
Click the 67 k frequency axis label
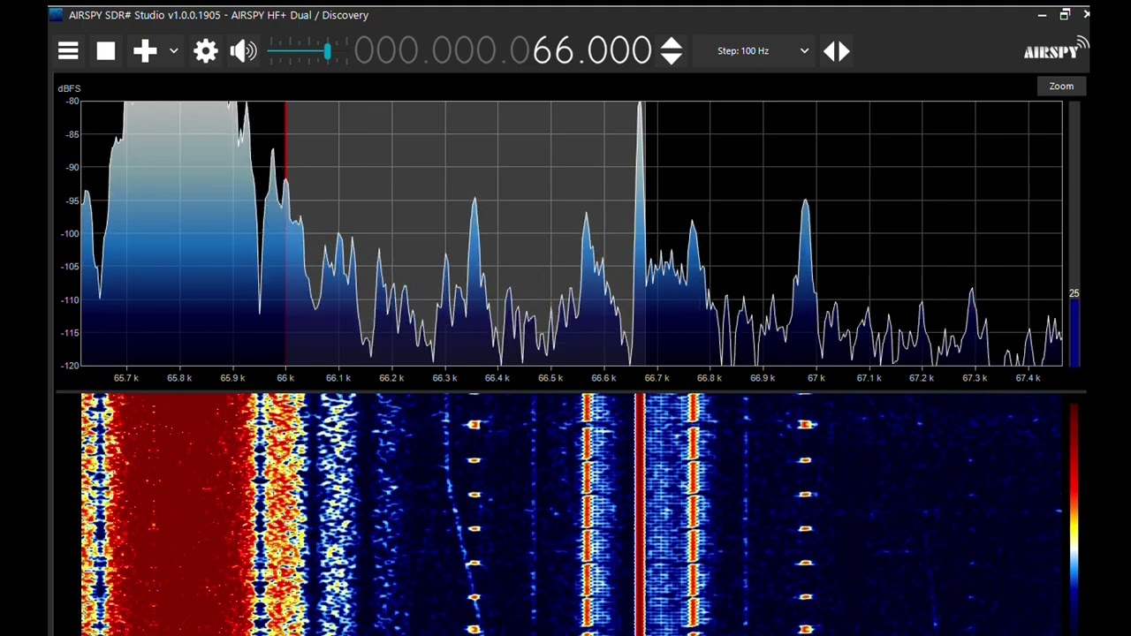(816, 378)
